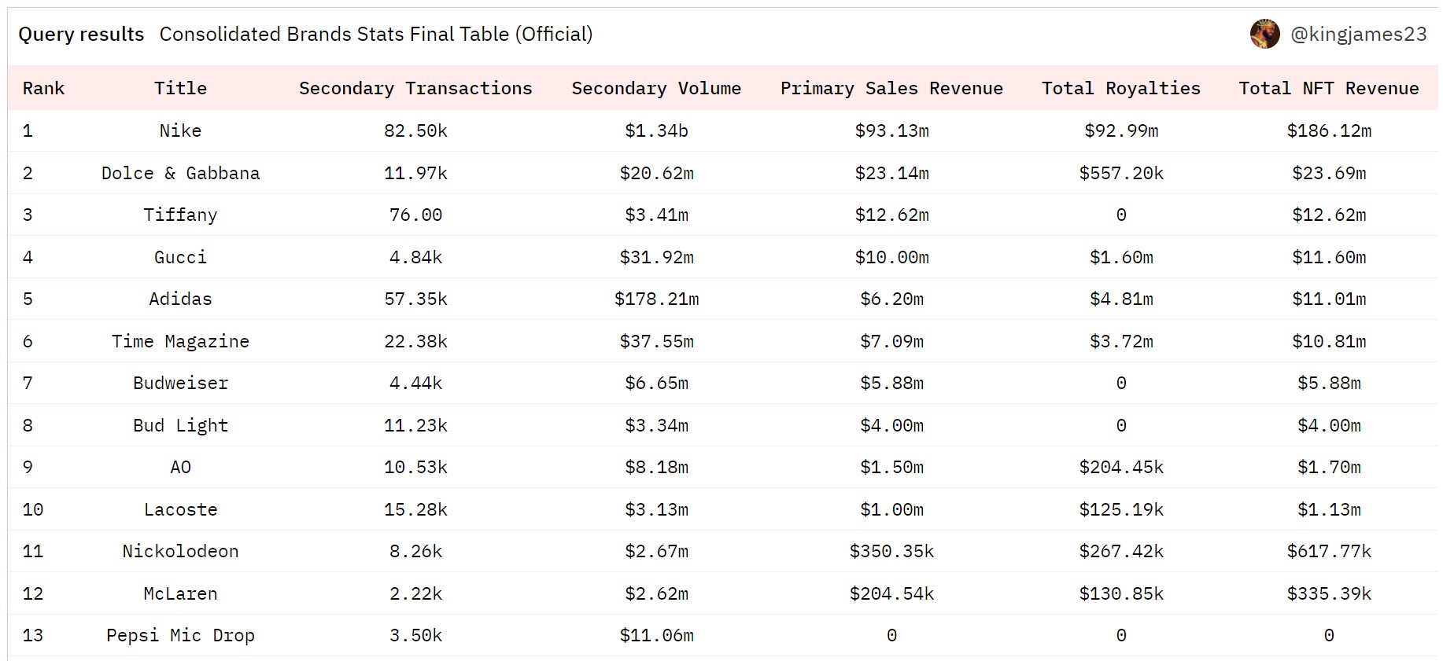Open Consolidated Brands Stats Final Table title
The height and width of the screenshot is (661, 1443).
(376, 34)
